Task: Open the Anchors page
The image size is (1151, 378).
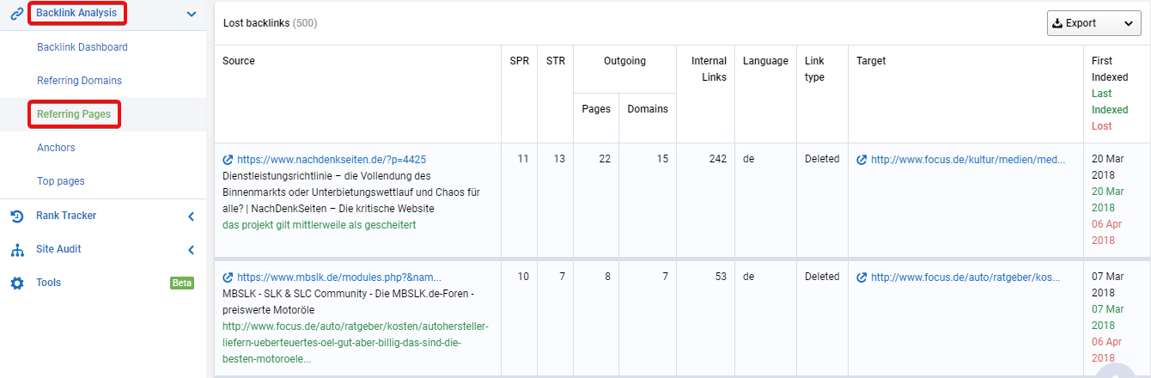Action: coord(56,148)
